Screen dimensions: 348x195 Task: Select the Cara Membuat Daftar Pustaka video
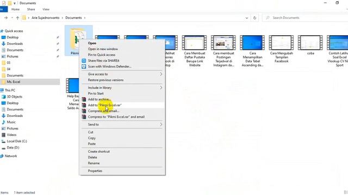coord(195,51)
